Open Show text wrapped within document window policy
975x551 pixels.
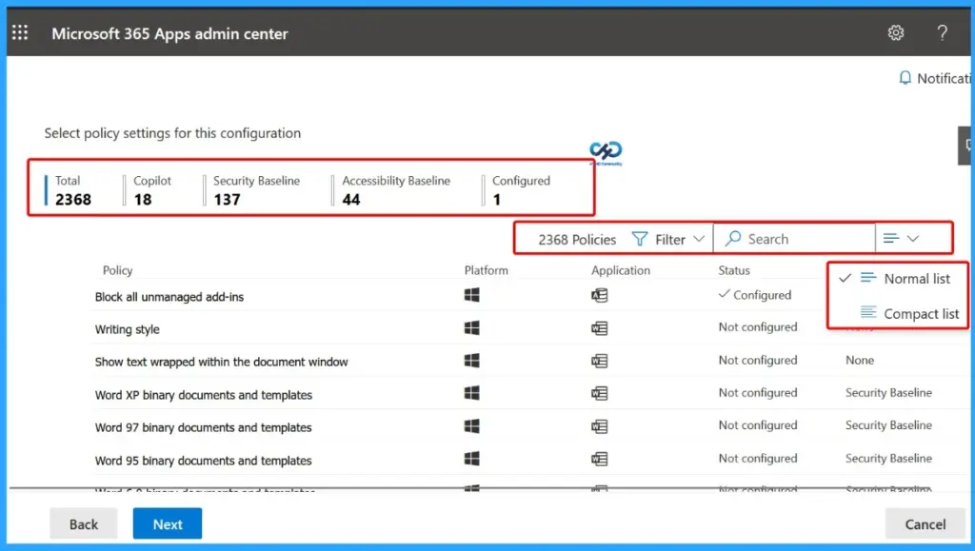click(x=221, y=362)
